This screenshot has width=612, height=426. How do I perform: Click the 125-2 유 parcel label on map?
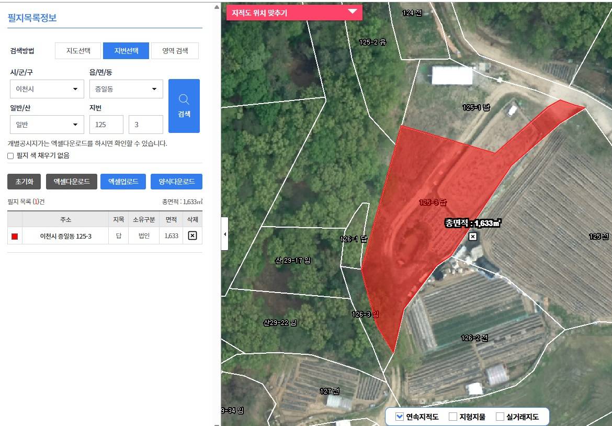(x=372, y=42)
